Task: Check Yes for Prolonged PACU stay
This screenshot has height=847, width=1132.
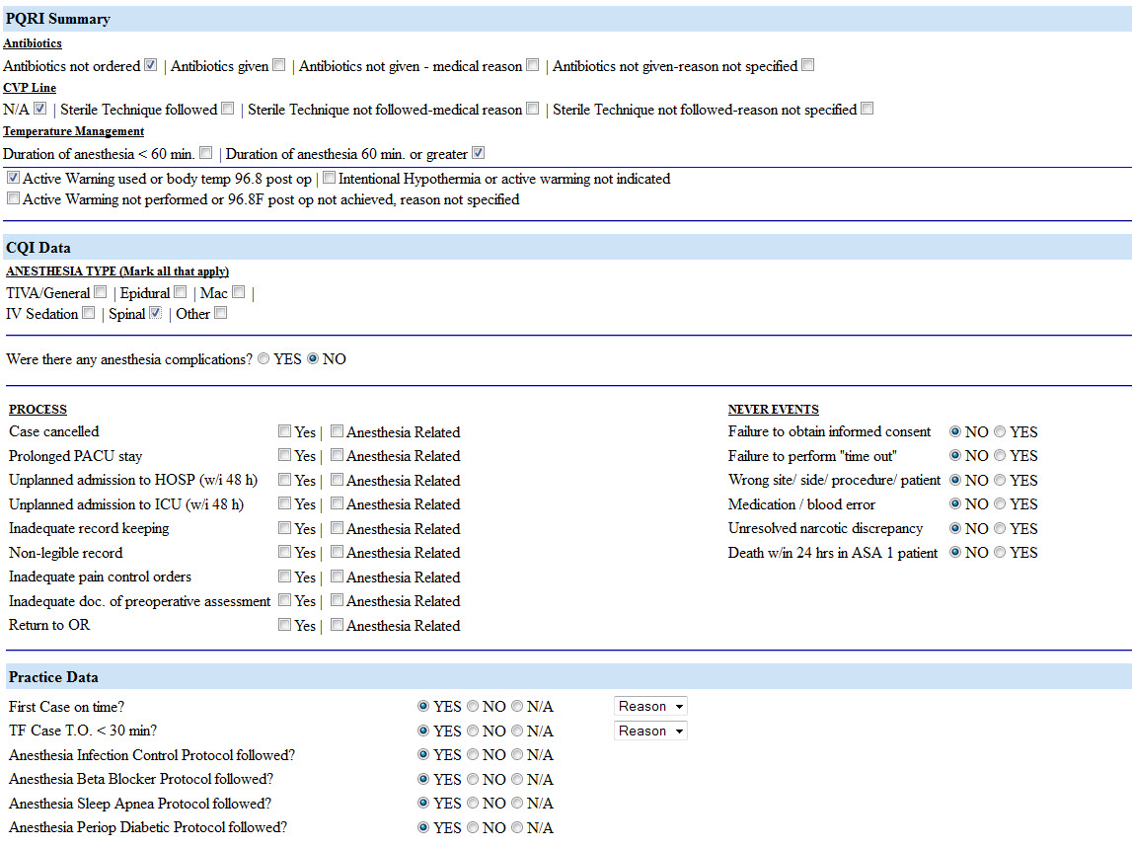Action: tap(284, 455)
